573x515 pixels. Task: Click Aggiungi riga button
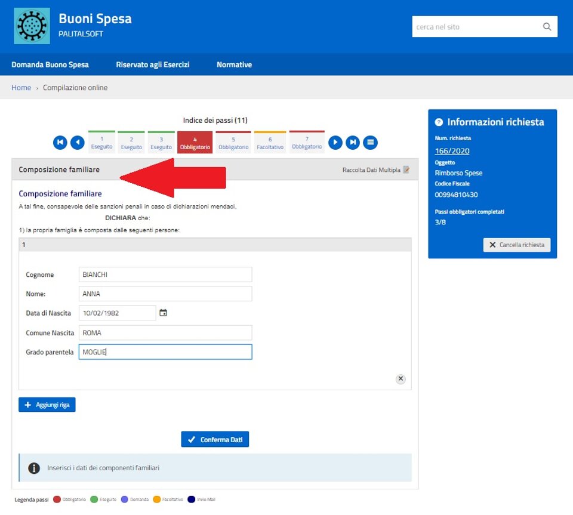(47, 405)
